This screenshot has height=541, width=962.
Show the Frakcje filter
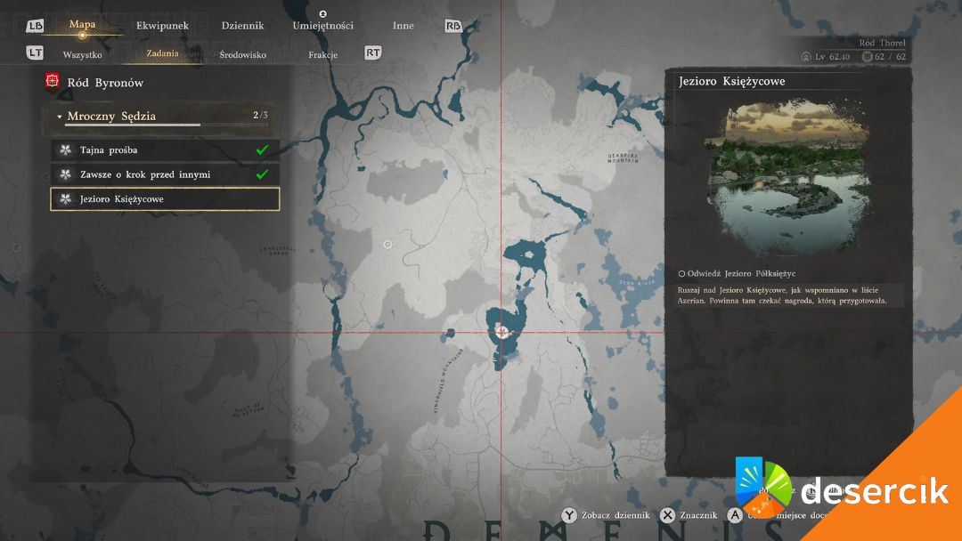[322, 54]
